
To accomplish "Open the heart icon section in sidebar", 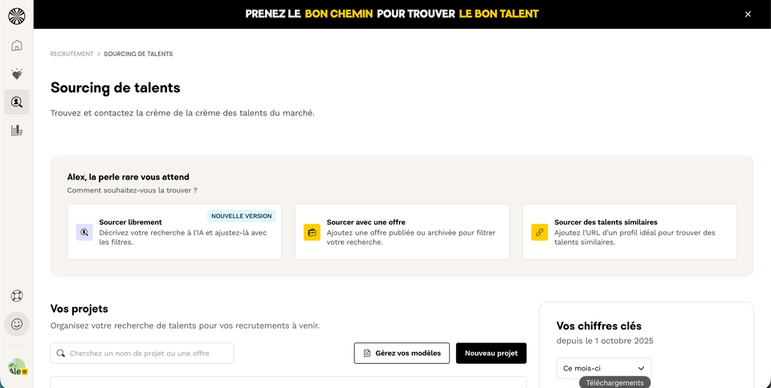I will tap(17, 74).
